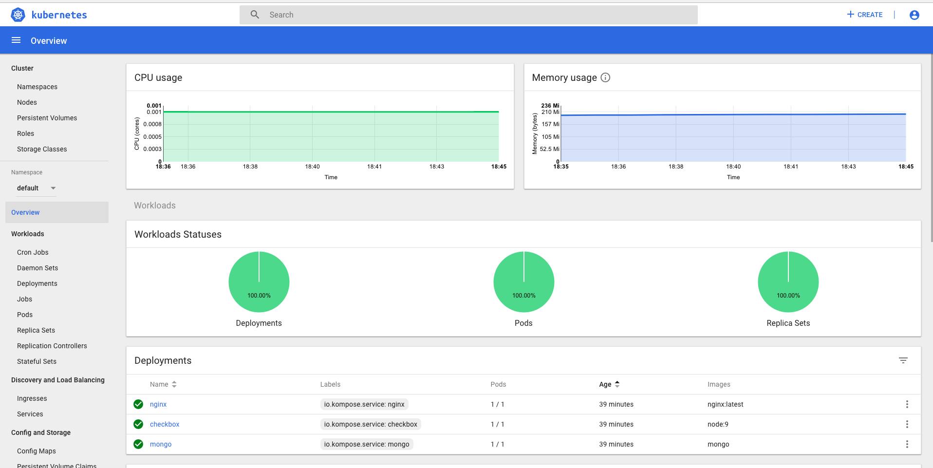Open Daemon Sets in sidebar
Screen dimensions: 933x468
[x=37, y=268]
